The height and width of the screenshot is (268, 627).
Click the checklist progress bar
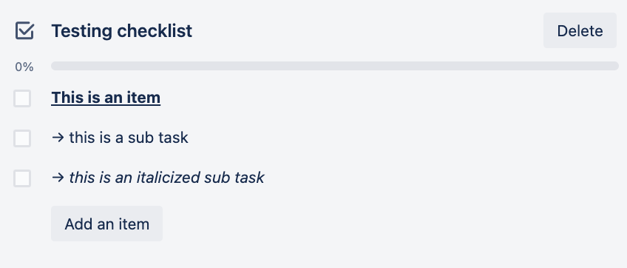pyautogui.click(x=335, y=66)
